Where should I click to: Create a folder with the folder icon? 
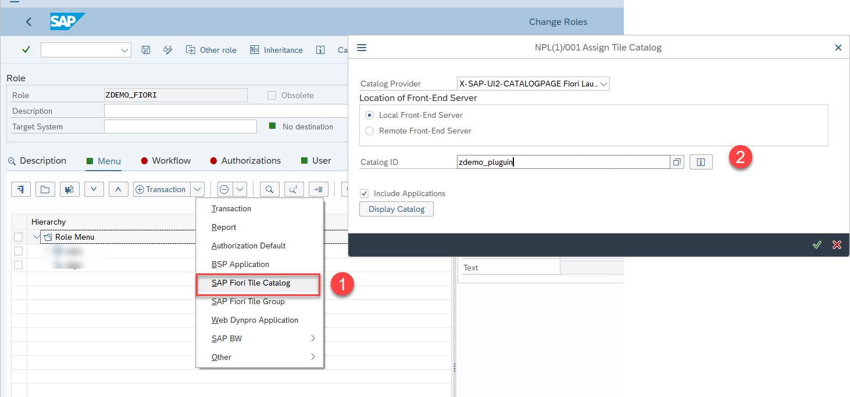(x=45, y=189)
